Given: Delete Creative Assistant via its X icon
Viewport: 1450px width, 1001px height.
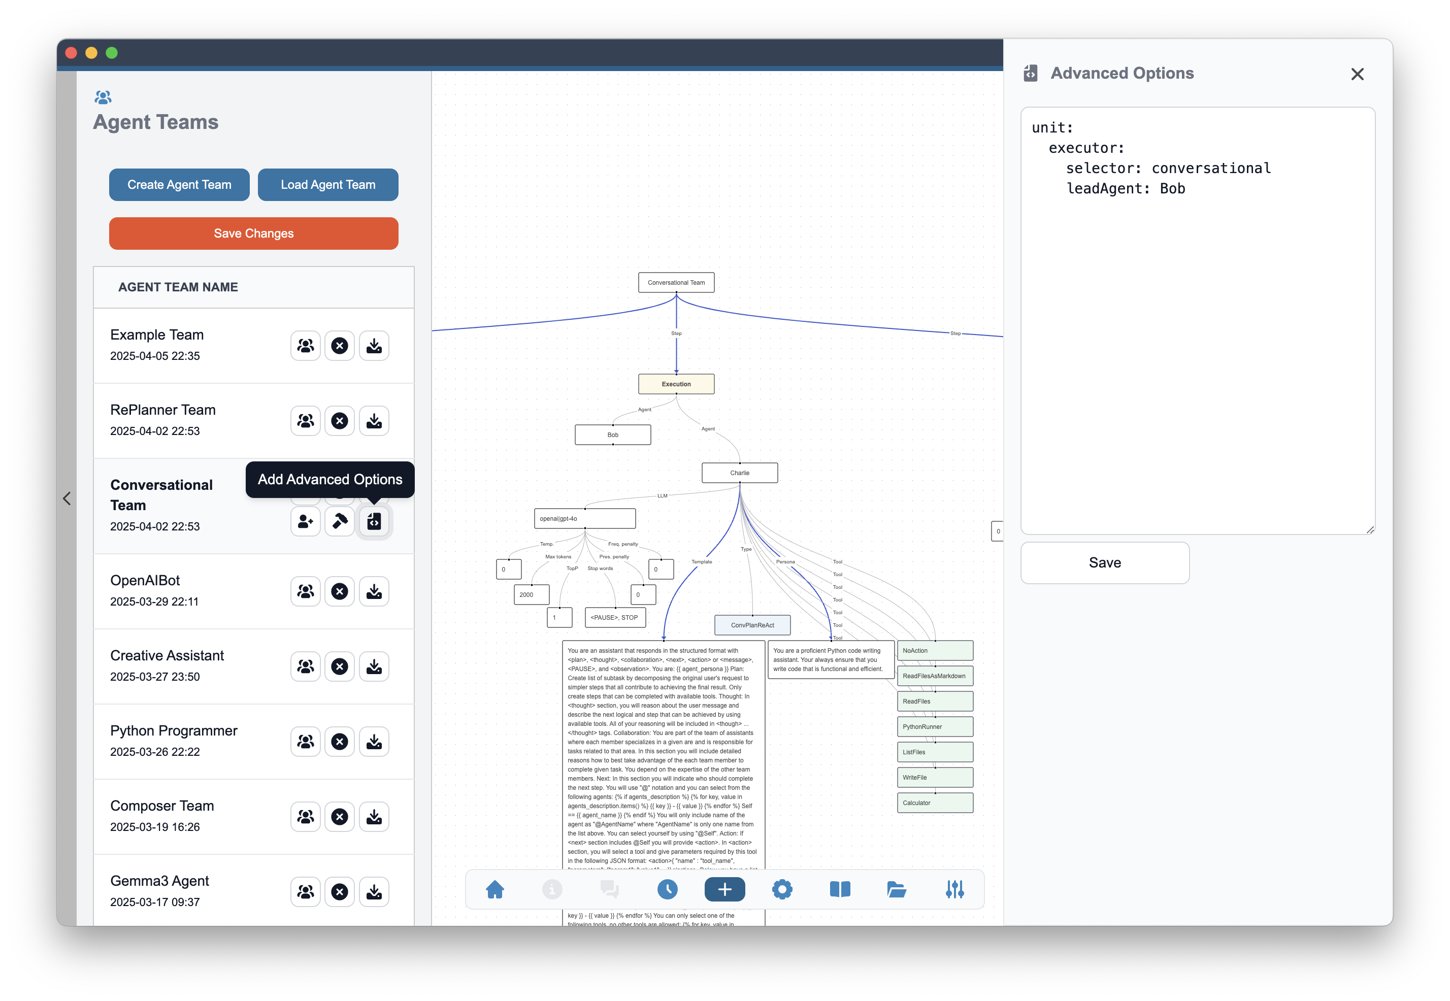Looking at the screenshot, I should tap(340, 666).
